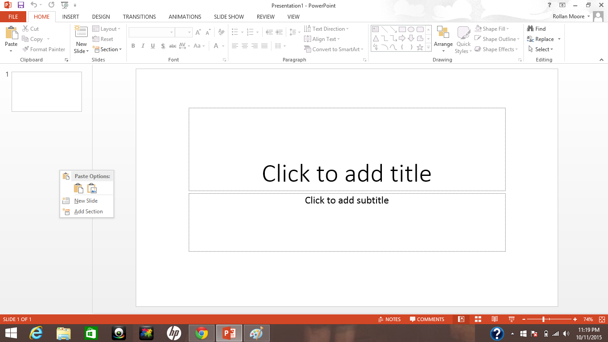
Task: Open PowerPoint Help question mark
Action: pyautogui.click(x=550, y=5)
